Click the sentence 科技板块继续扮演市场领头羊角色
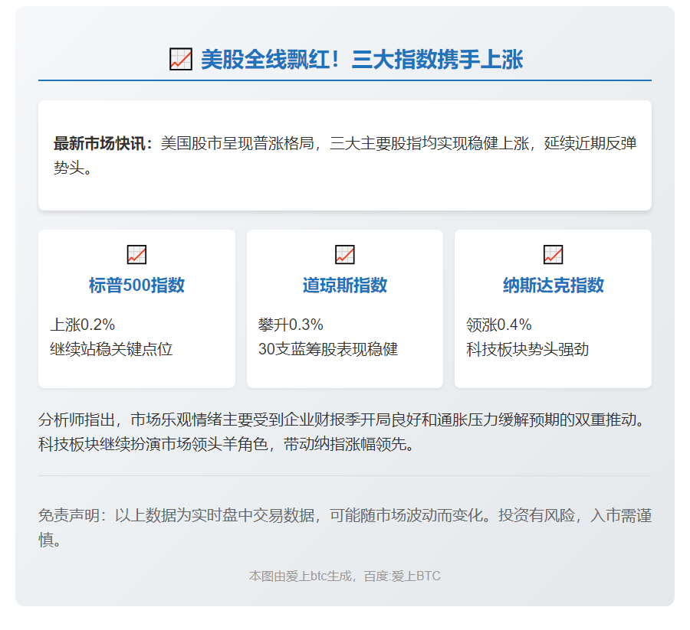This screenshot has height=630, width=690. click(153, 445)
